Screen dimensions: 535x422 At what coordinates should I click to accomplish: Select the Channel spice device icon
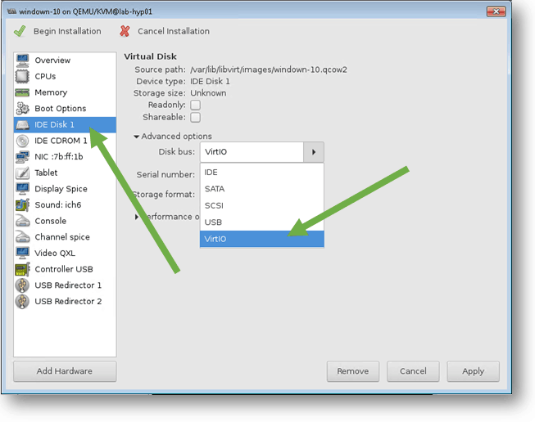22,236
